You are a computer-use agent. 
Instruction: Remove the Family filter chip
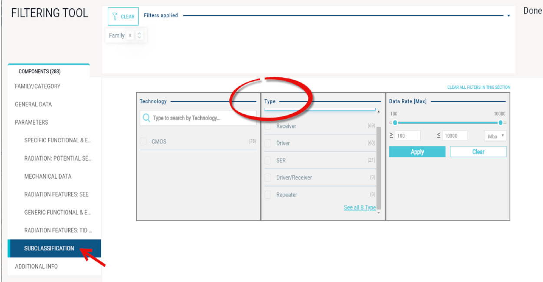(x=130, y=36)
